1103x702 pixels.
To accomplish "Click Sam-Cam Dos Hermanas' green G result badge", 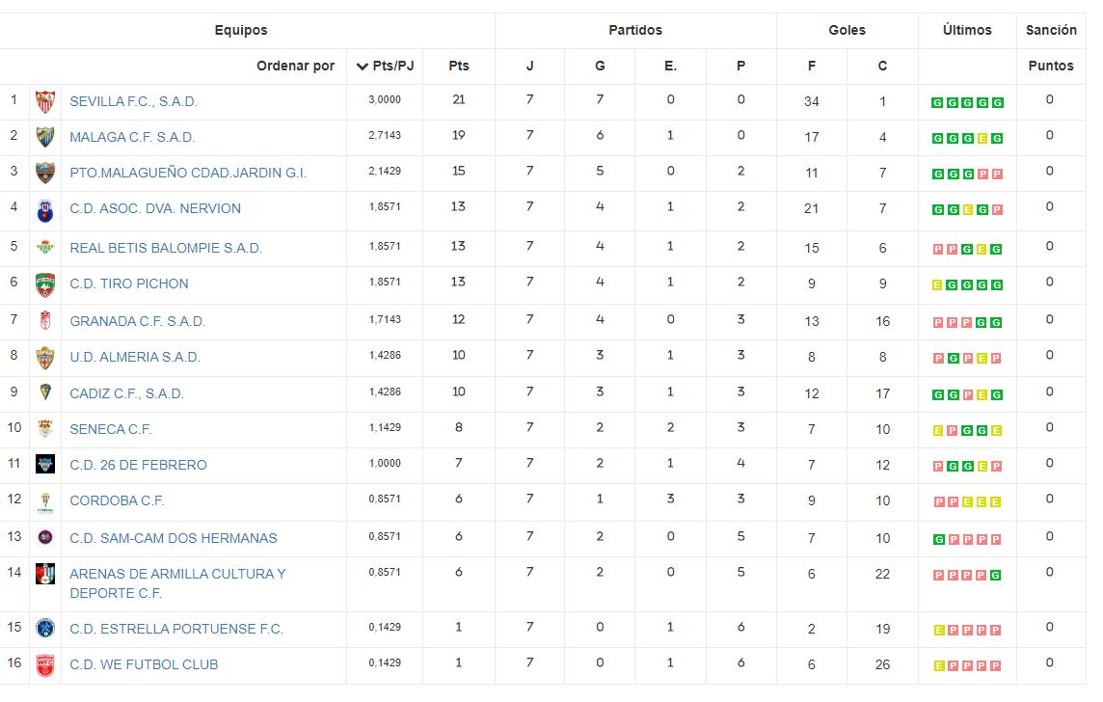I will click(x=938, y=539).
